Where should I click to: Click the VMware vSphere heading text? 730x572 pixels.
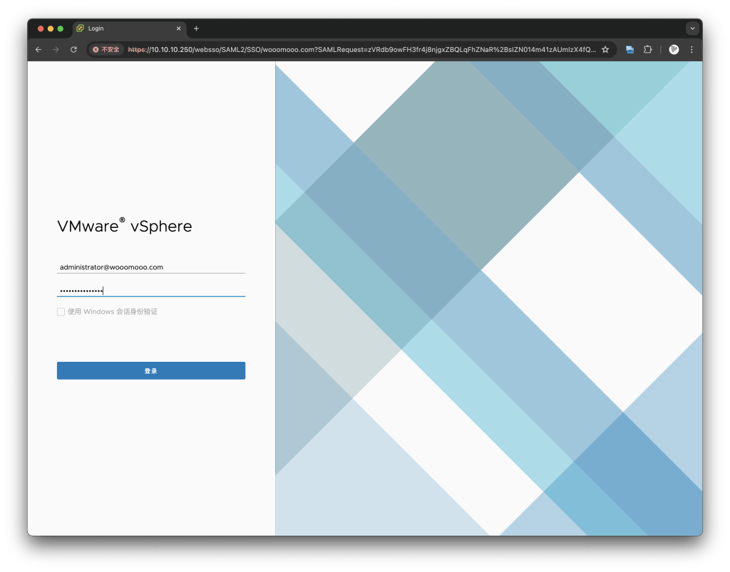(124, 226)
